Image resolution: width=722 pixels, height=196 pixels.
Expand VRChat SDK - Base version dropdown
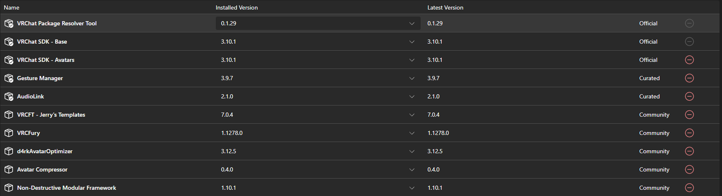(412, 42)
